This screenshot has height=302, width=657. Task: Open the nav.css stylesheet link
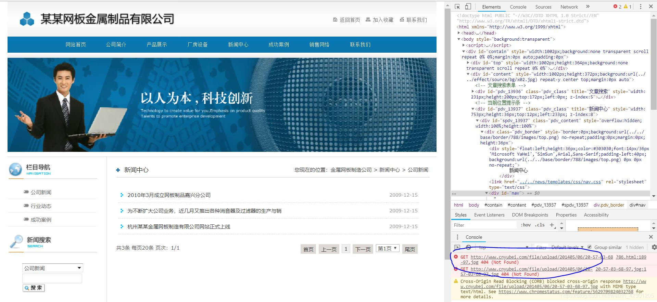[560, 182]
